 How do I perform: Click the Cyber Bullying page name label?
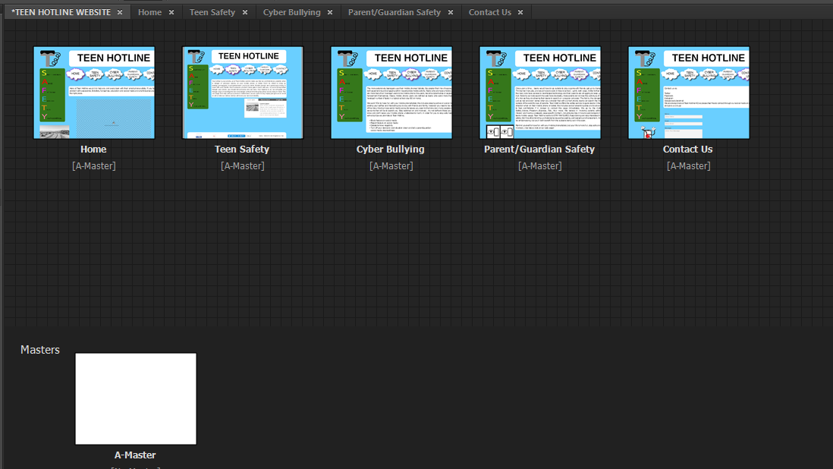[x=391, y=150]
